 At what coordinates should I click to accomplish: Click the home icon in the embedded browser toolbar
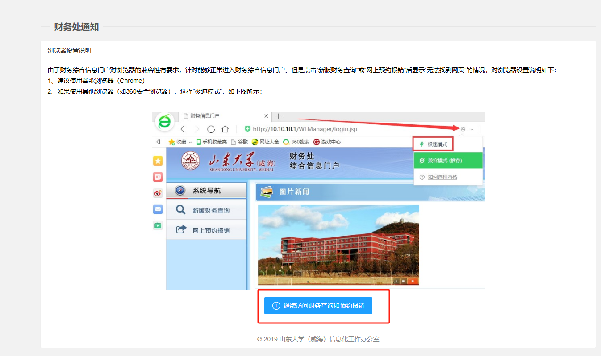(x=225, y=129)
